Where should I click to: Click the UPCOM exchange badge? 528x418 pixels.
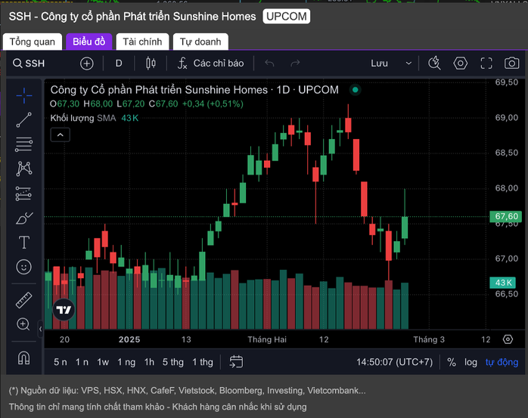287,17
